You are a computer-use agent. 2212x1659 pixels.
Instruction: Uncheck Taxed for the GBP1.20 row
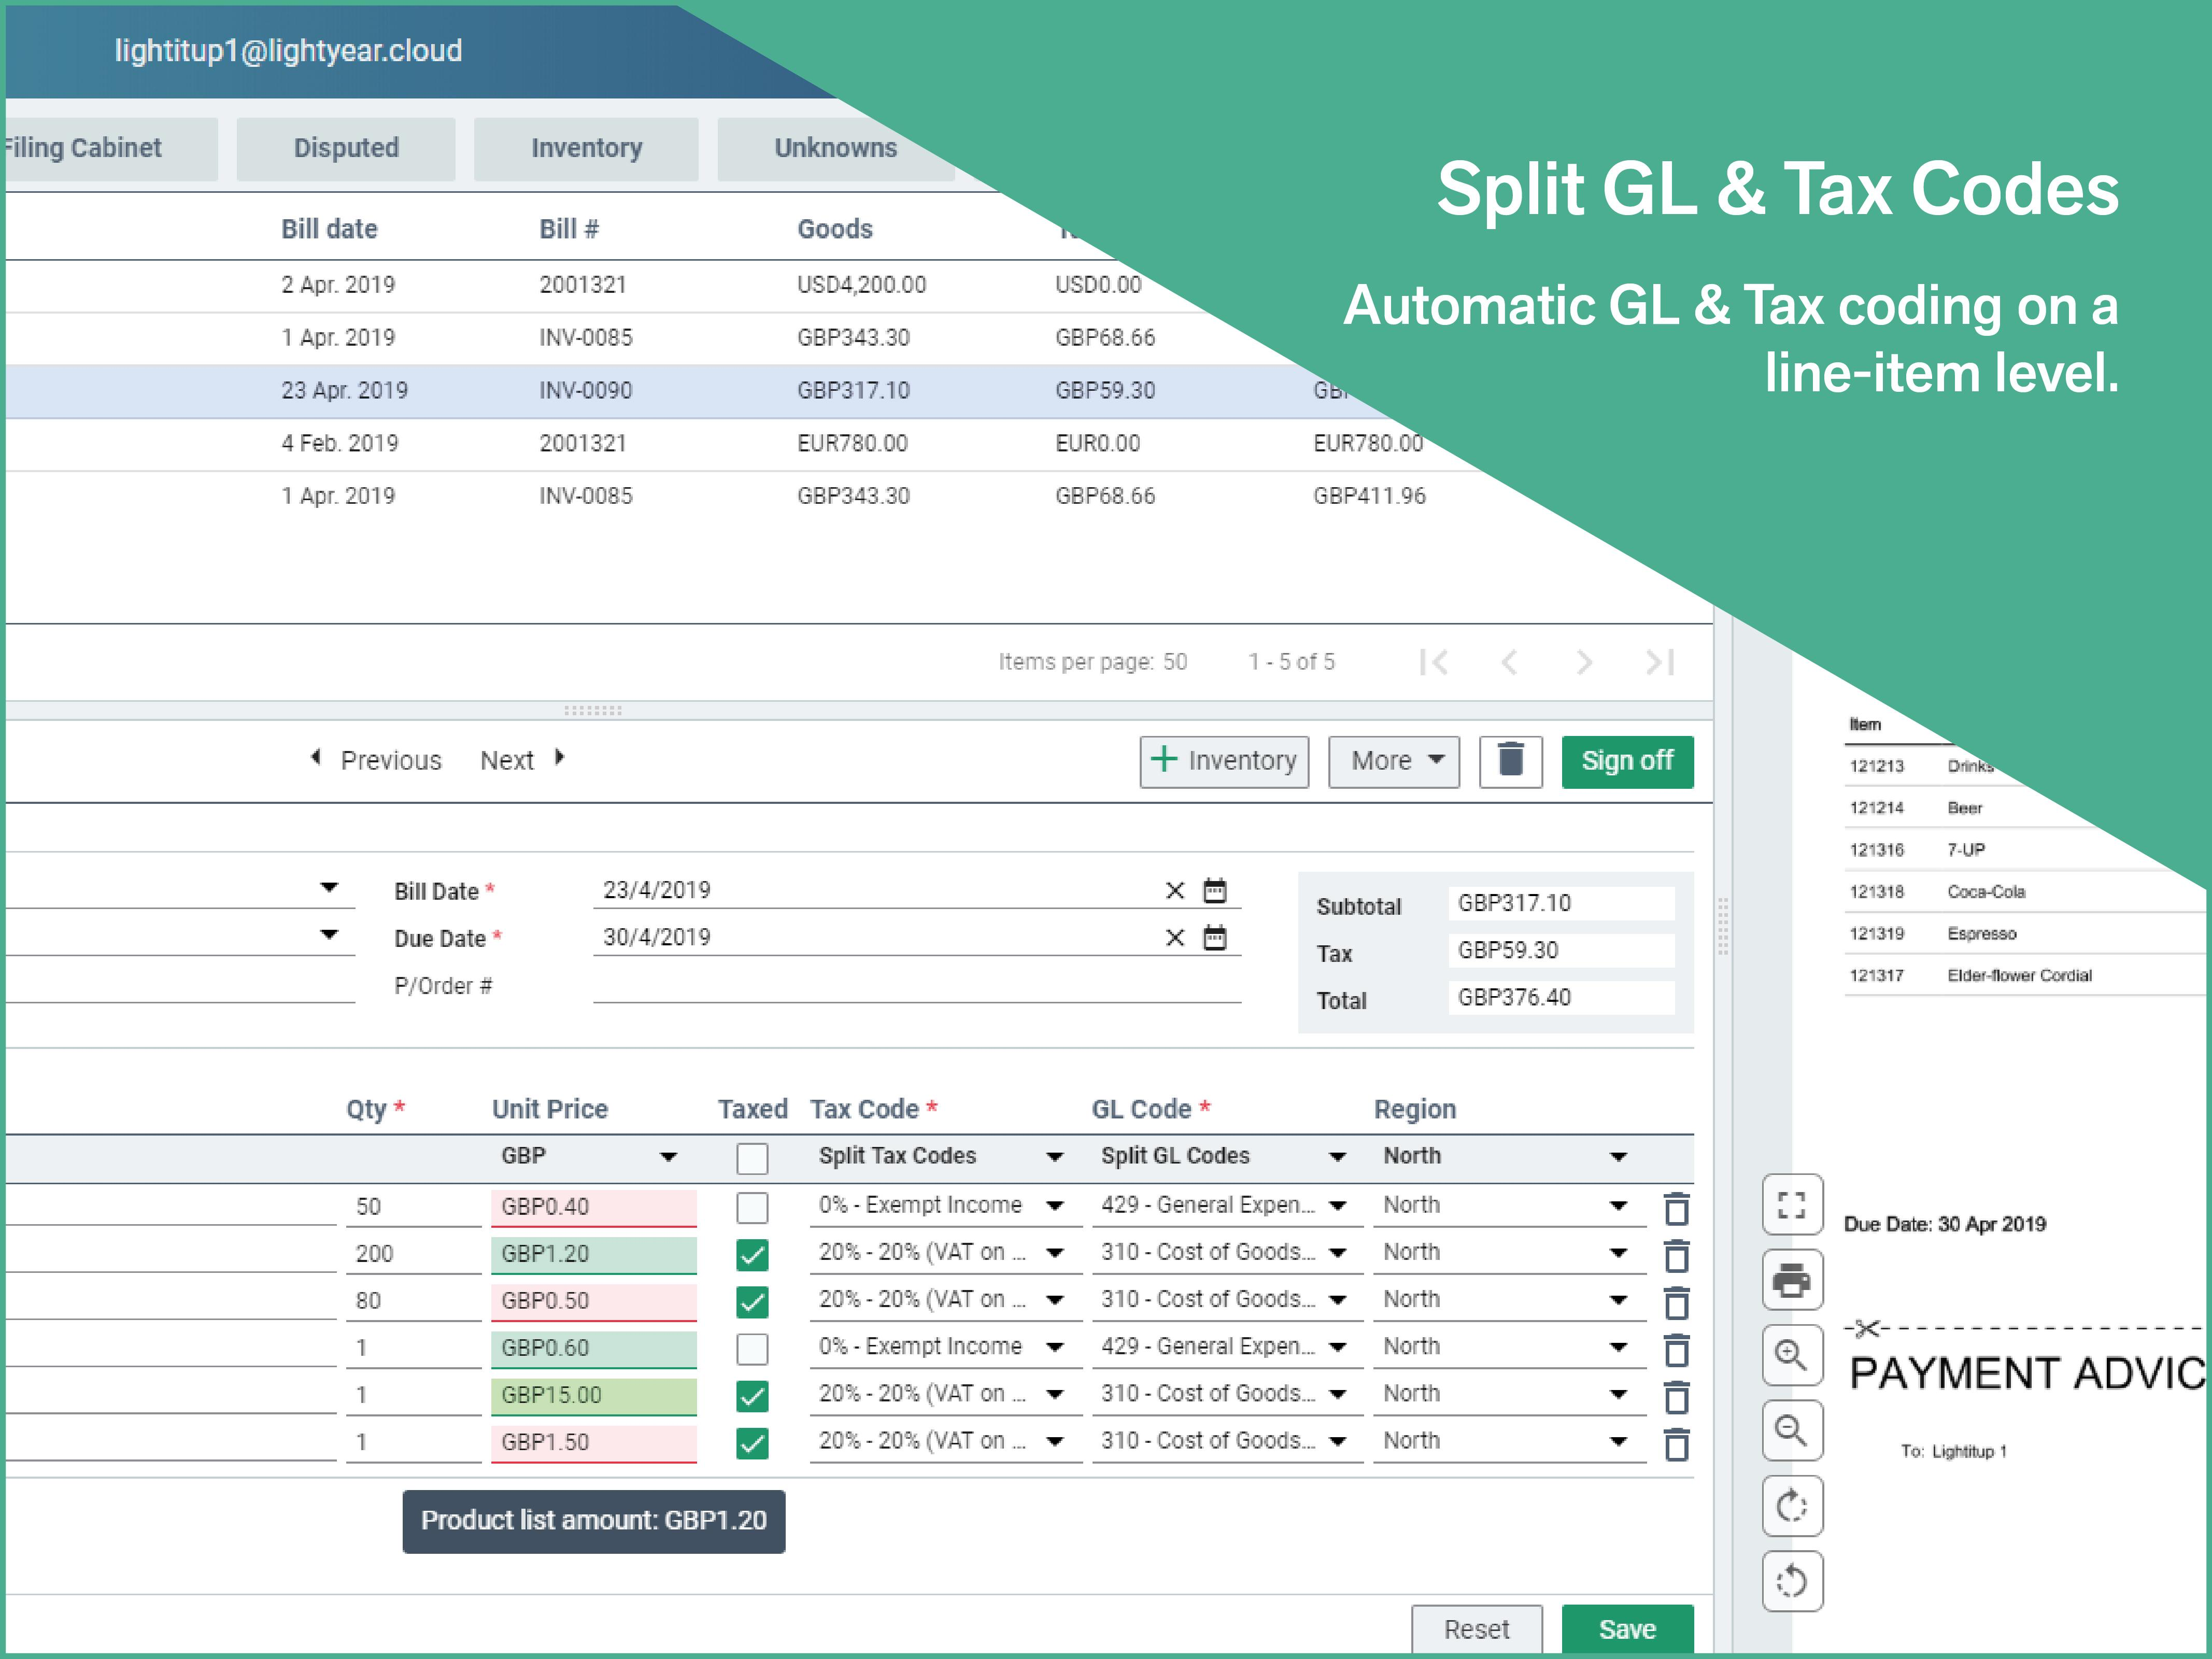coord(752,1254)
